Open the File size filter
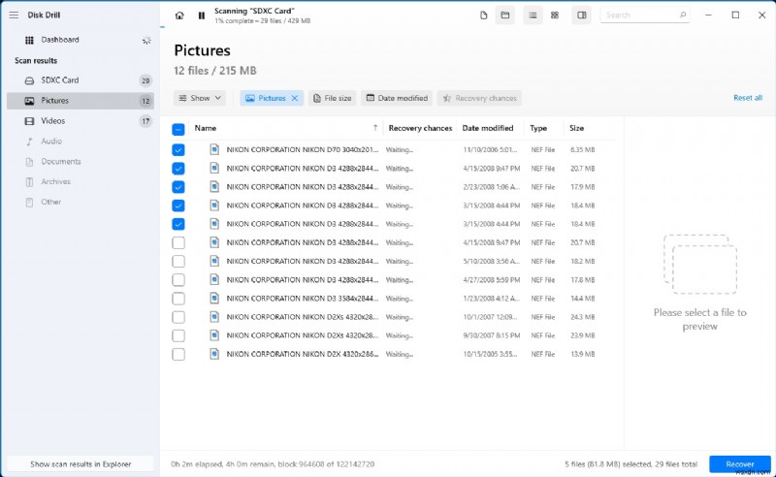 coord(332,98)
